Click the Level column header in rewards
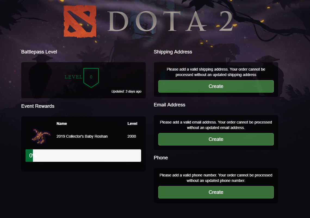The height and width of the screenshot is (218, 310). pos(132,124)
